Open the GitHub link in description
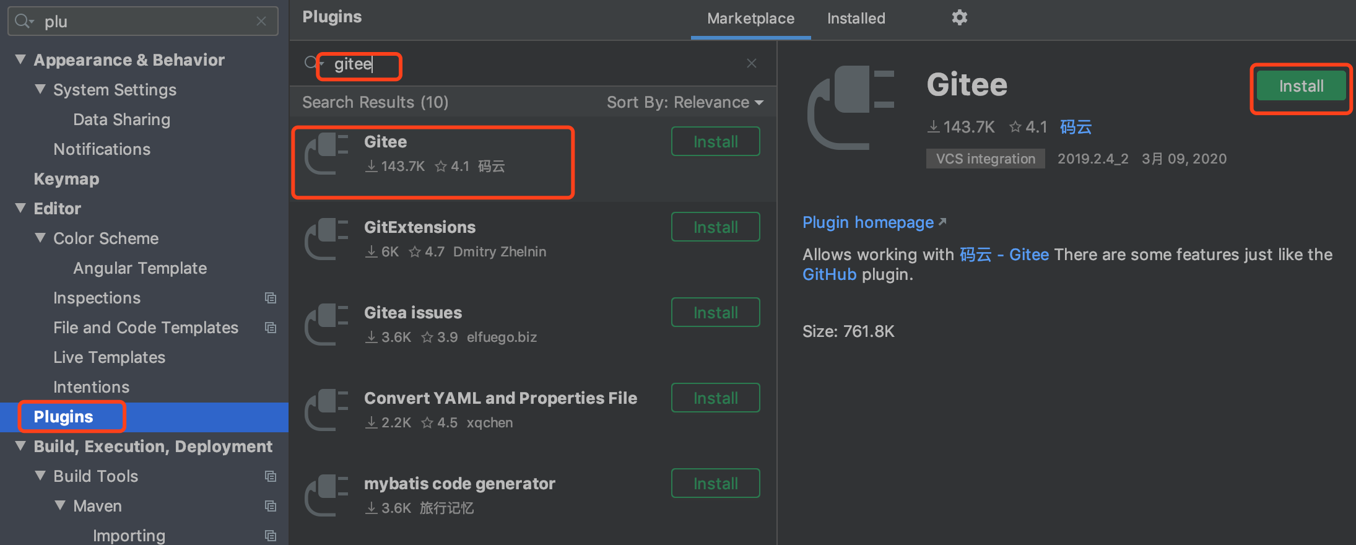The width and height of the screenshot is (1356, 545). (830, 274)
